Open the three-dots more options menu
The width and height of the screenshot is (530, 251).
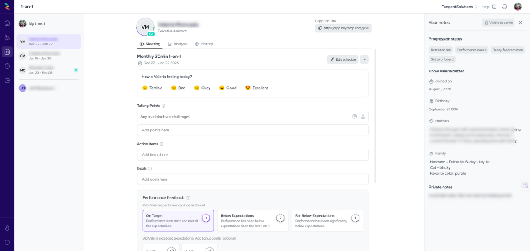364,59
